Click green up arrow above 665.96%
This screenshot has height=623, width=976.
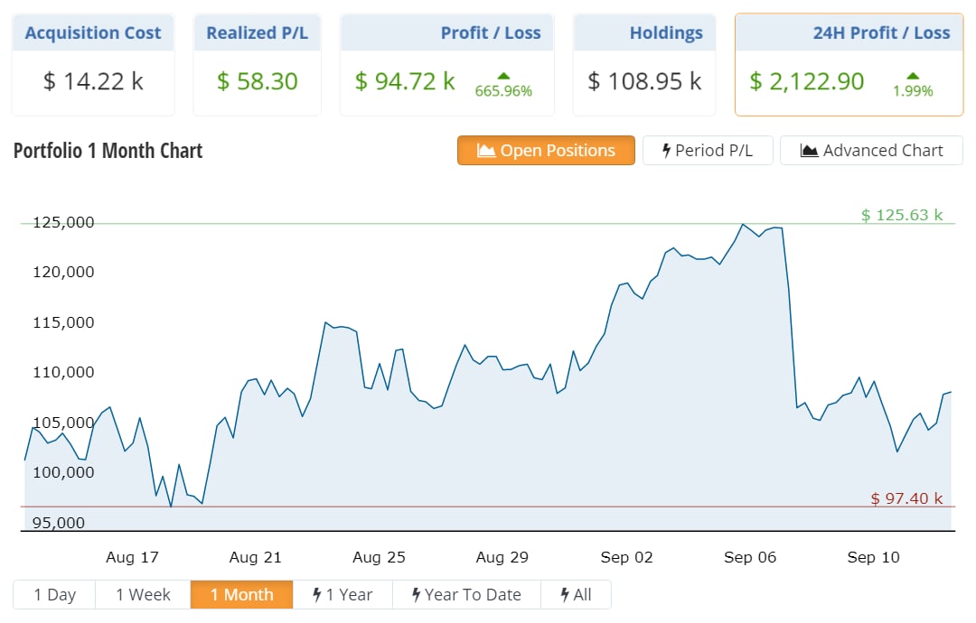[503, 76]
